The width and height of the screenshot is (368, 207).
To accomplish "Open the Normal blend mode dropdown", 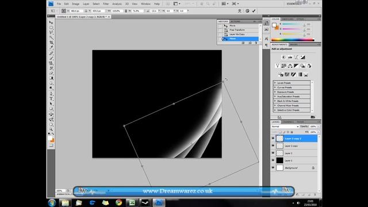I will point(285,126).
